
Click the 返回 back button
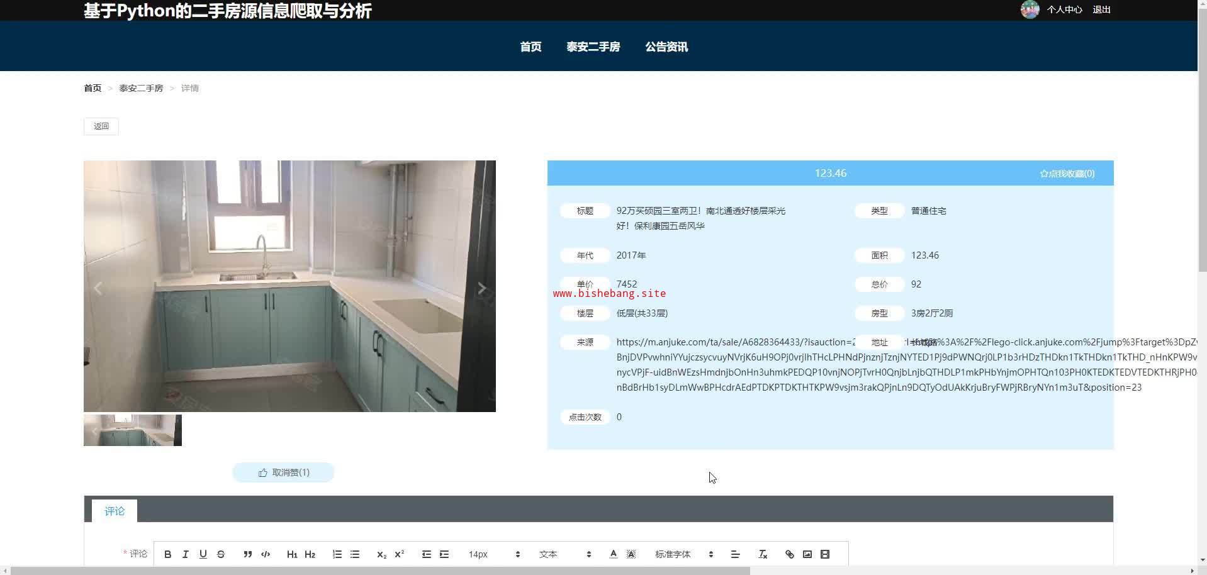[x=101, y=126]
